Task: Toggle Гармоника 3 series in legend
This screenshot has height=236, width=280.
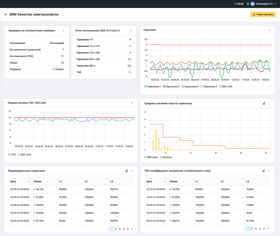Action: [x=190, y=87]
